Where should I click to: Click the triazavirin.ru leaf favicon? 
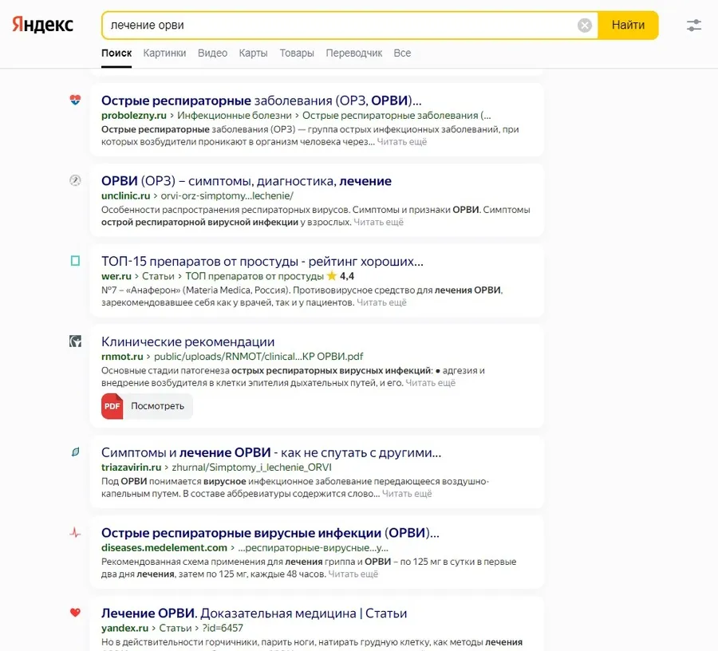click(x=75, y=452)
